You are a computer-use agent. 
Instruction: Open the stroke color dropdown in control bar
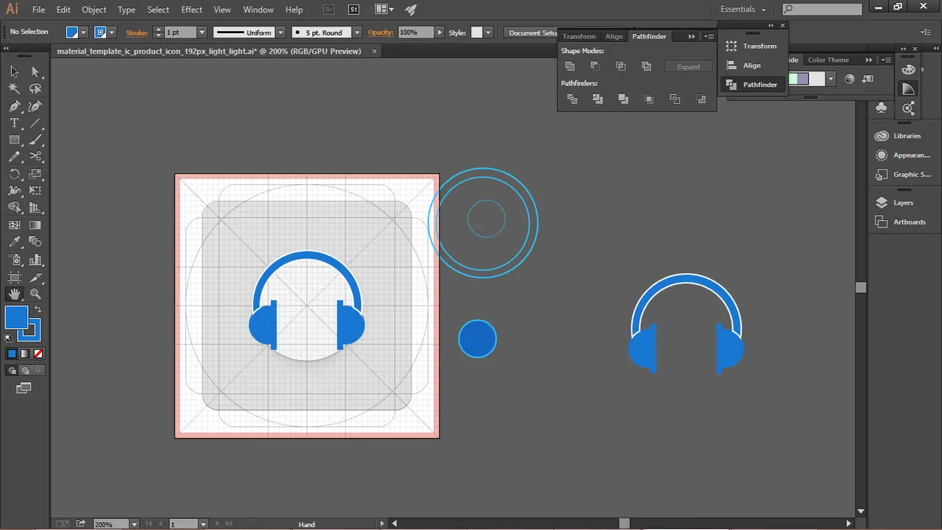112,32
